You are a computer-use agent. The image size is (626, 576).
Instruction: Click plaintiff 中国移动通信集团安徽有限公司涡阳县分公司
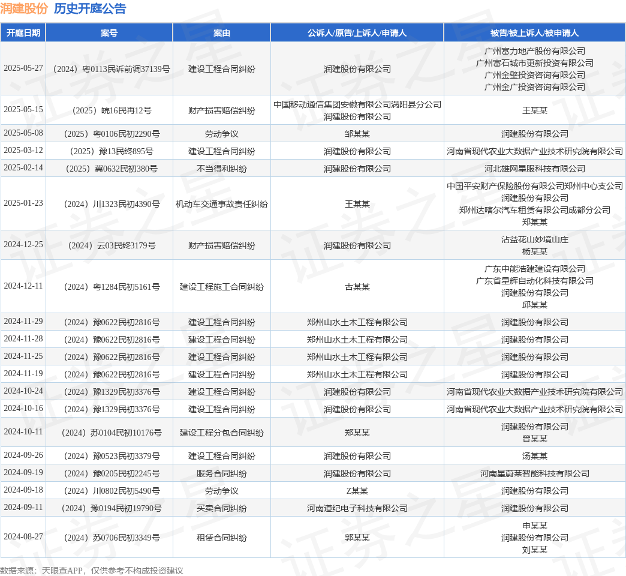tap(357, 104)
